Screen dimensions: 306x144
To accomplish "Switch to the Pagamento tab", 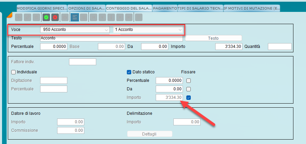I will 165,8.
